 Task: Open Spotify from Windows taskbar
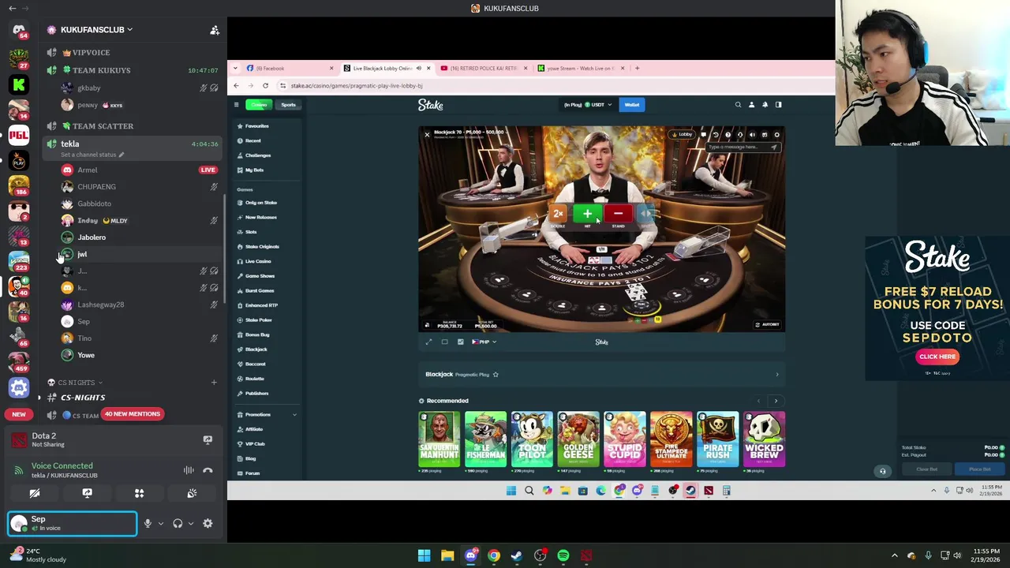(563, 555)
